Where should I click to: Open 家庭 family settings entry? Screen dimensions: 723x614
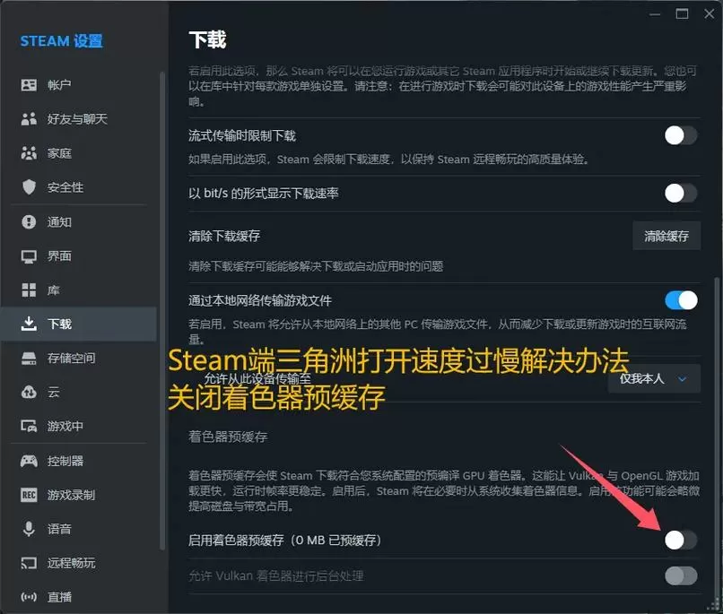(78, 153)
